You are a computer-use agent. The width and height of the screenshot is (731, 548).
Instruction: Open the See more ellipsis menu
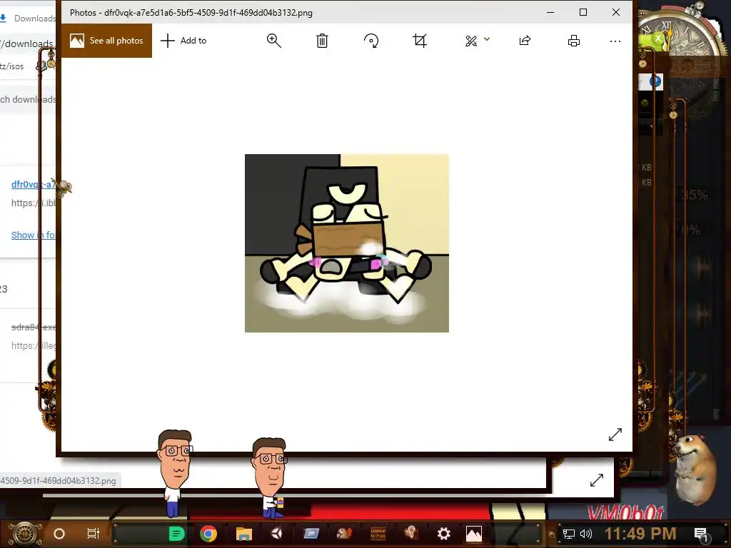[615, 41]
